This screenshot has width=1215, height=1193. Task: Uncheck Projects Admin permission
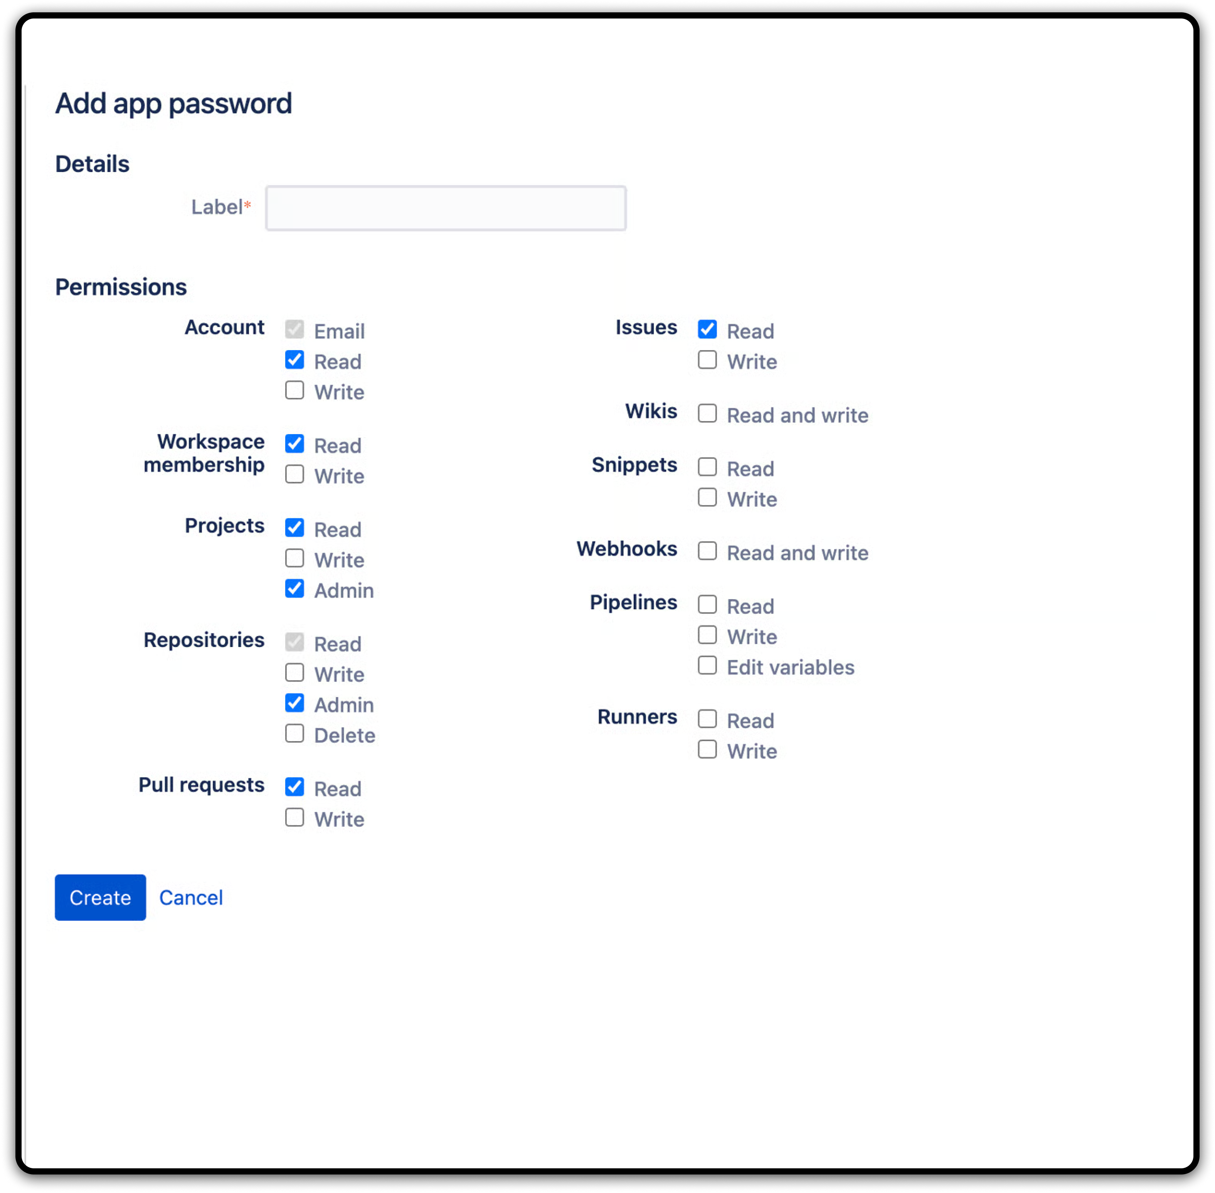pos(294,589)
